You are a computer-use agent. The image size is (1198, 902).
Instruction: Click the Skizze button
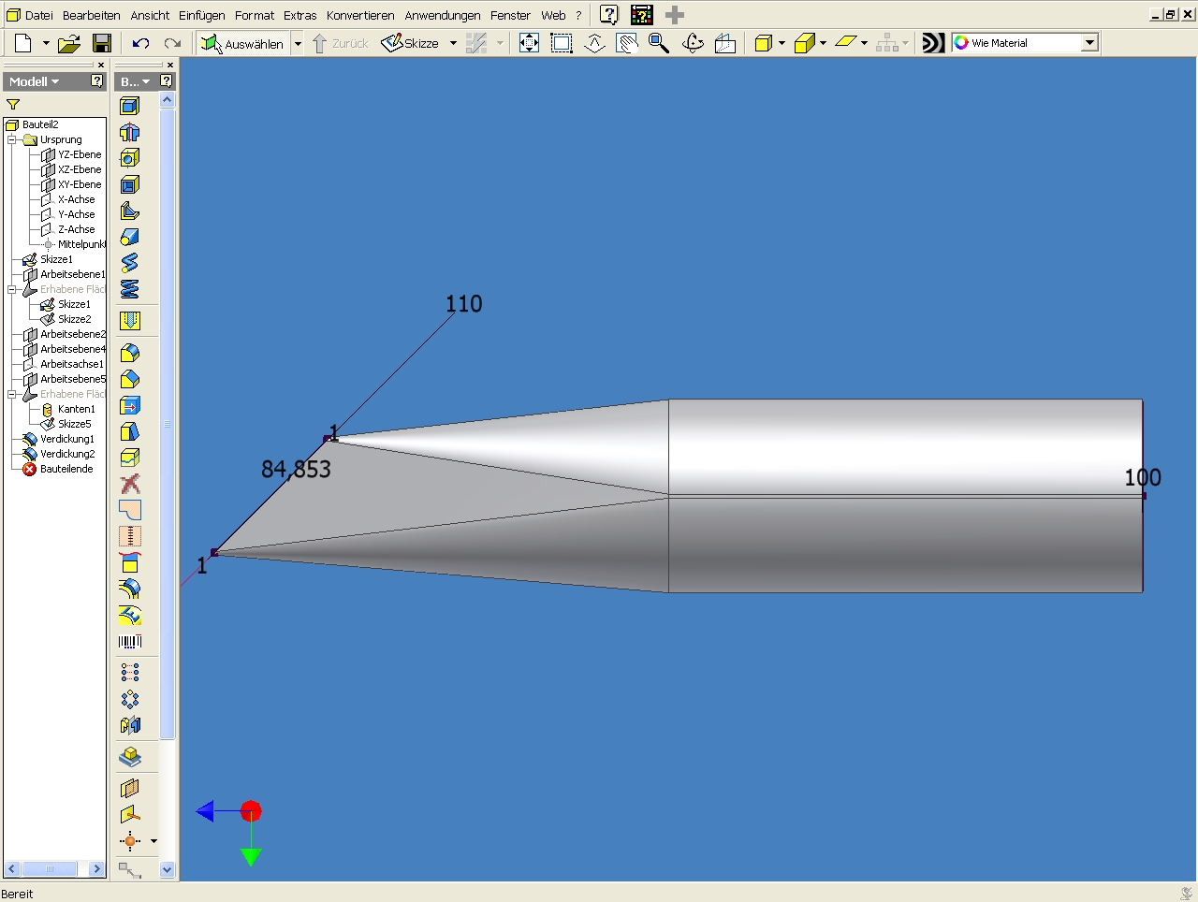click(411, 43)
